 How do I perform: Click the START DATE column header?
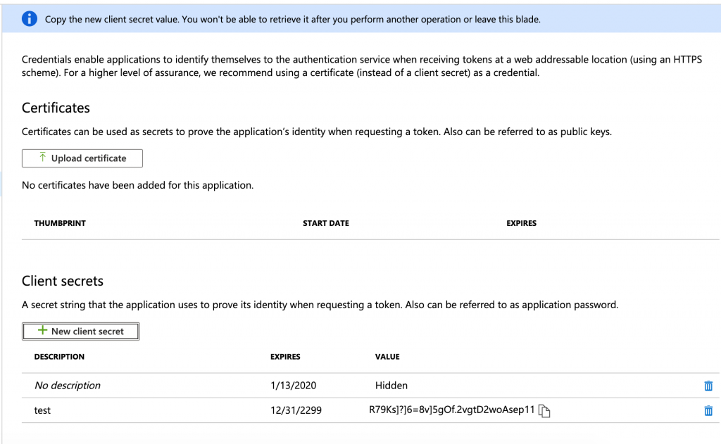coord(325,223)
